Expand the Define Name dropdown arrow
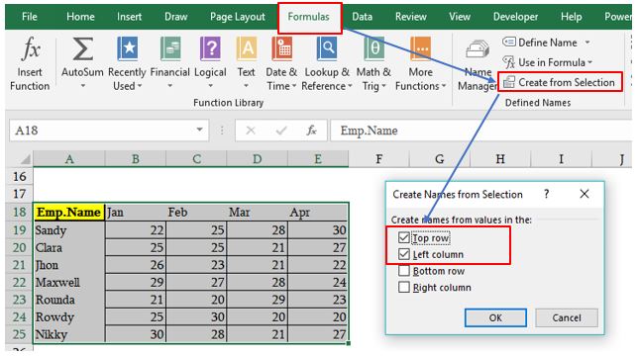638x356 pixels. [x=587, y=43]
